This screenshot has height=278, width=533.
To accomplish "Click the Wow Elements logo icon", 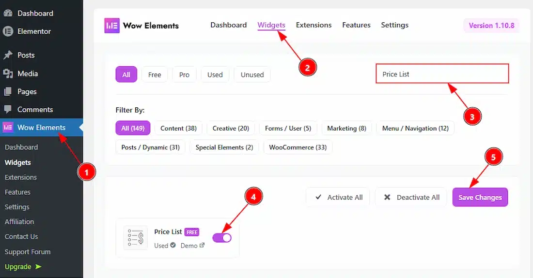I will click(x=112, y=26).
